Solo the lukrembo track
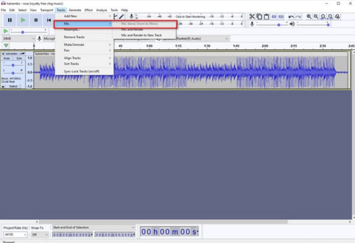355x243 pixels. (x=19, y=58)
